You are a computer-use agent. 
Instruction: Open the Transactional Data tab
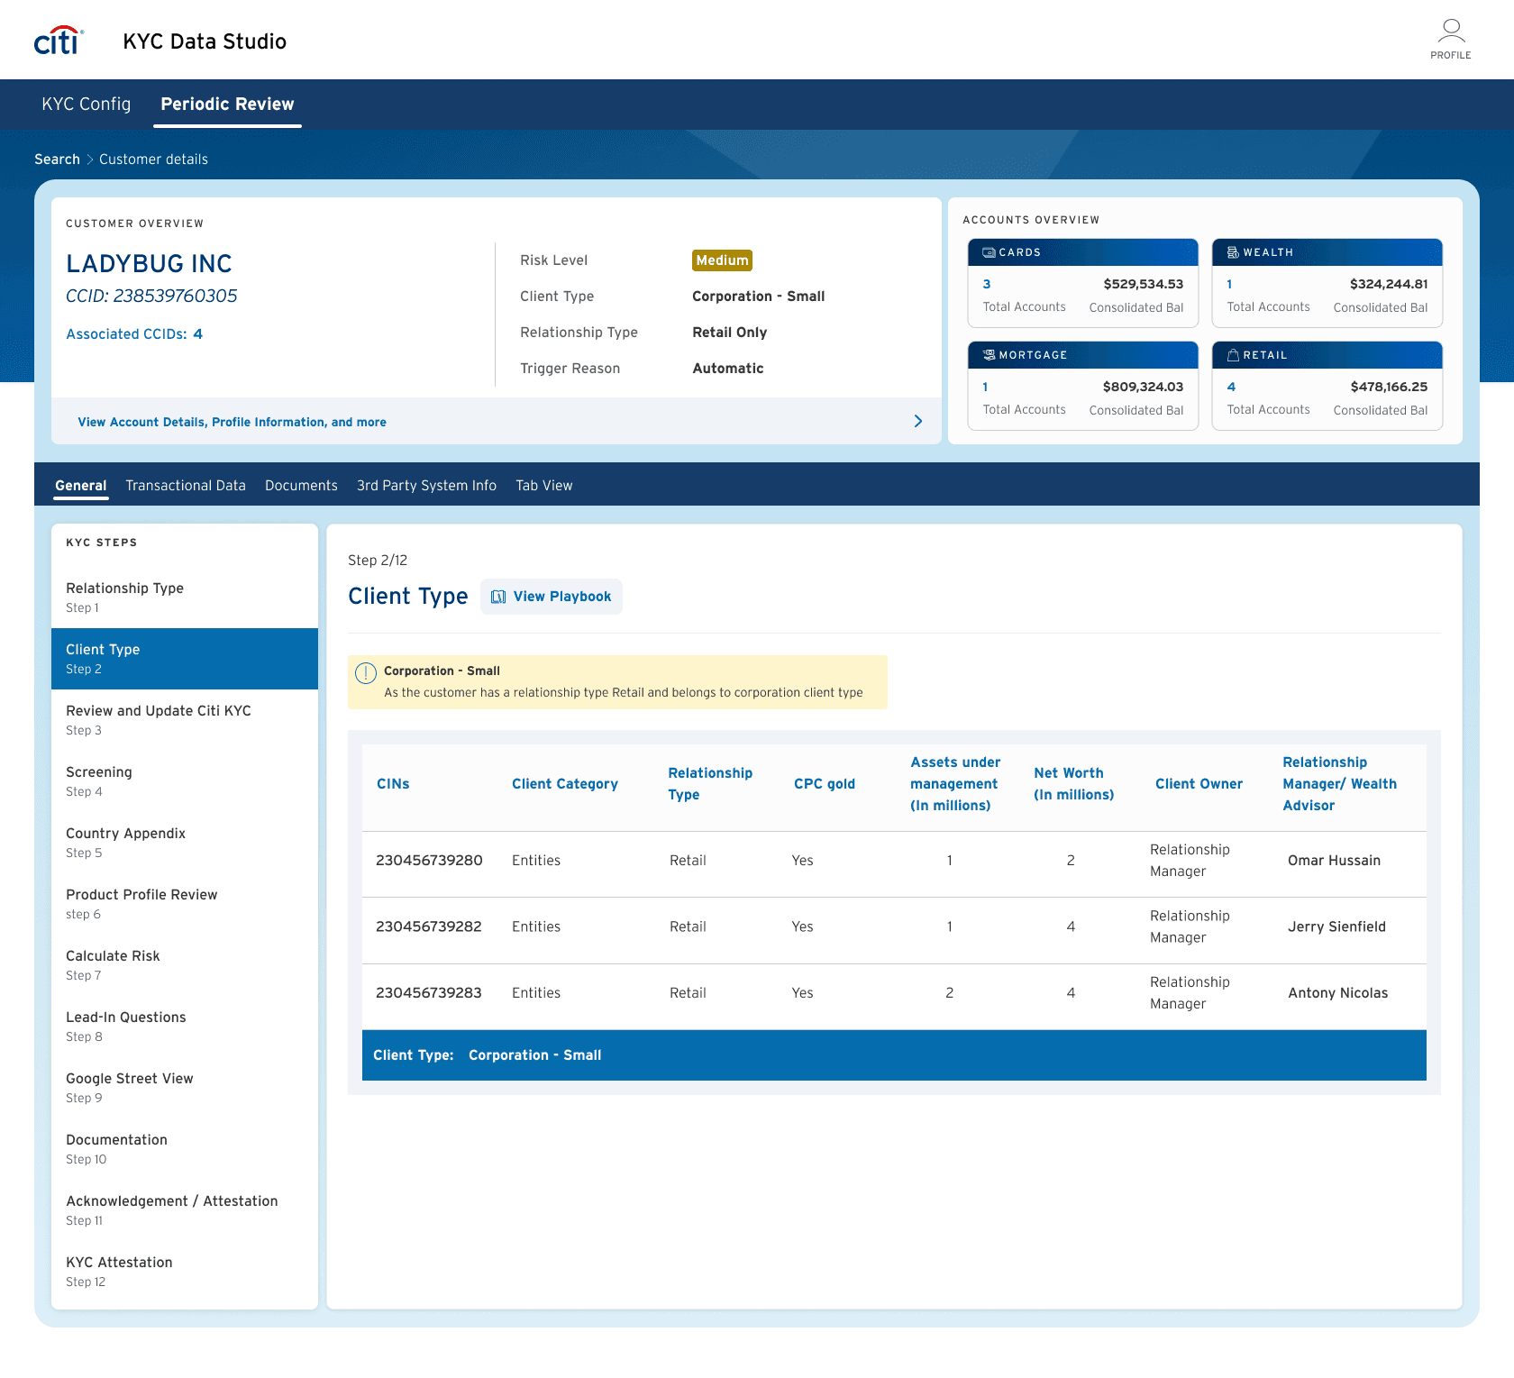pos(186,485)
